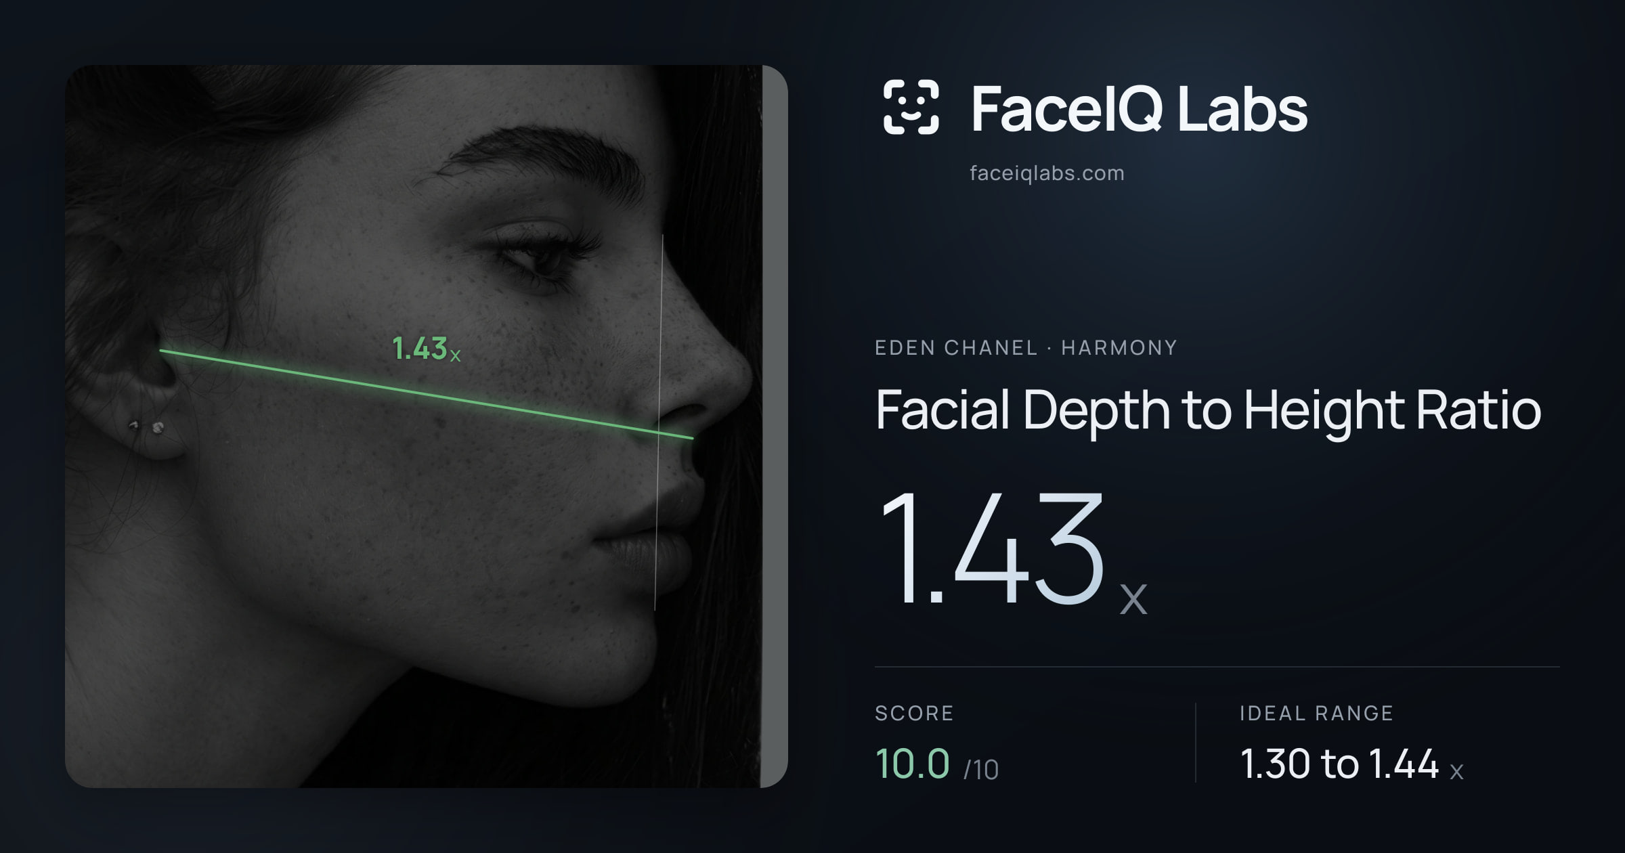This screenshot has height=853, width=1625.
Task: Click the IDEAL RANGE heading
Action: pos(1316,713)
